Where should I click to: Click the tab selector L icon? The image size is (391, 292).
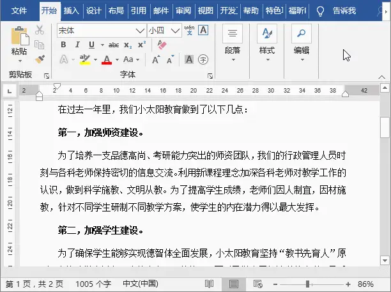(10, 91)
